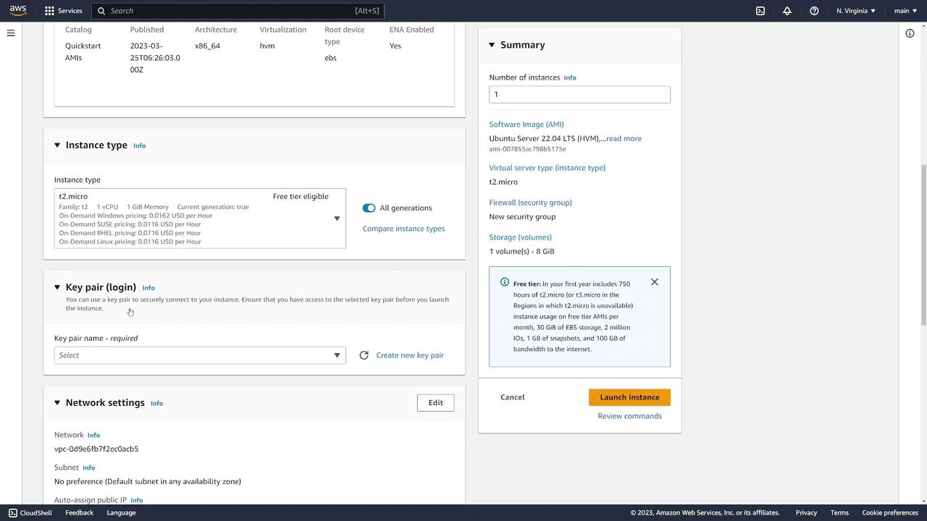Collapse the Network settings section
The width and height of the screenshot is (927, 521).
pyautogui.click(x=57, y=403)
